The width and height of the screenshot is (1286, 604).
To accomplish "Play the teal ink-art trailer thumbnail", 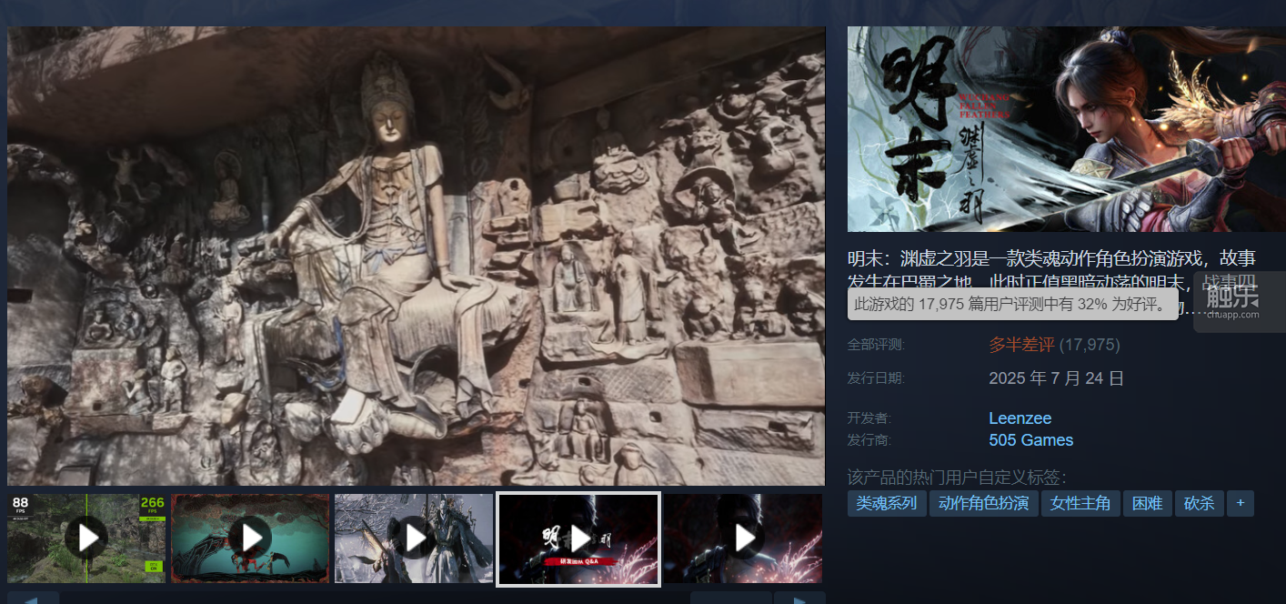I will point(250,539).
